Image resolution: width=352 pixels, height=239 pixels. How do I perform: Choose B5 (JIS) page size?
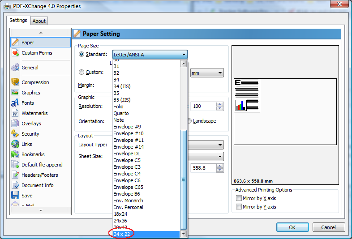(x=146, y=100)
